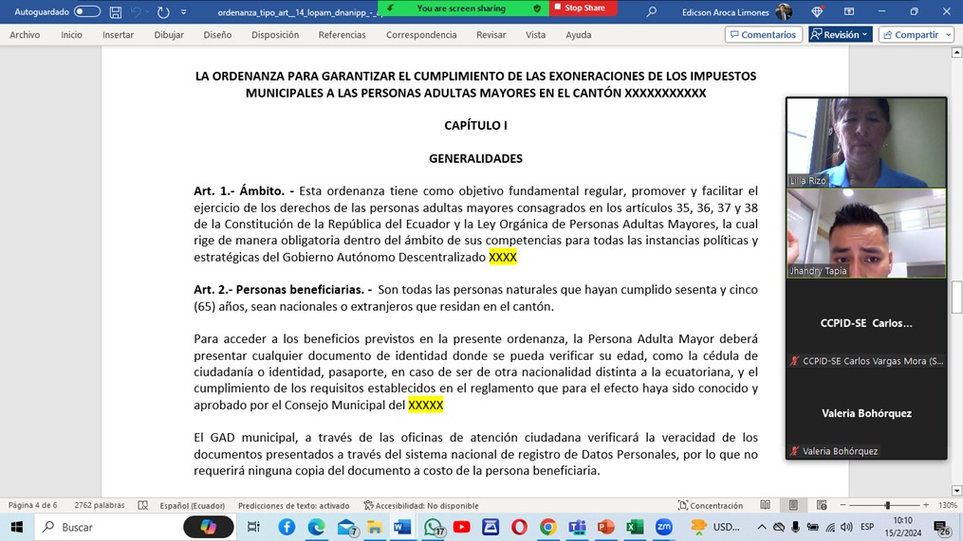Select the Web Layout view icon
This screenshot has height=541, width=963.
click(x=822, y=506)
